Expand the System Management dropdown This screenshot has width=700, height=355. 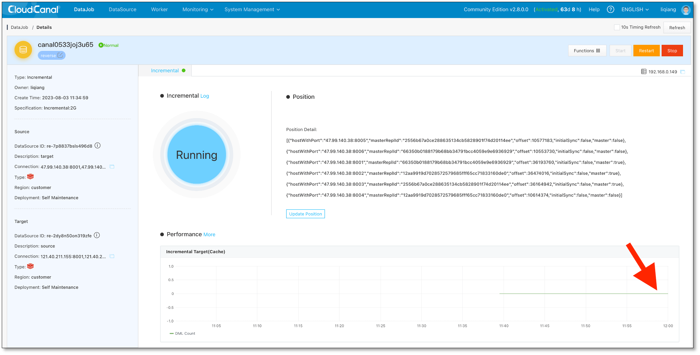click(x=252, y=10)
